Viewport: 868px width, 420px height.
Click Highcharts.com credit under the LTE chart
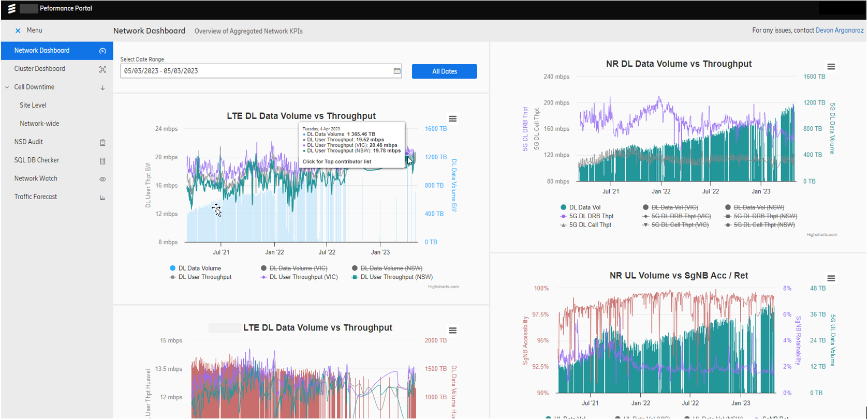(x=443, y=287)
